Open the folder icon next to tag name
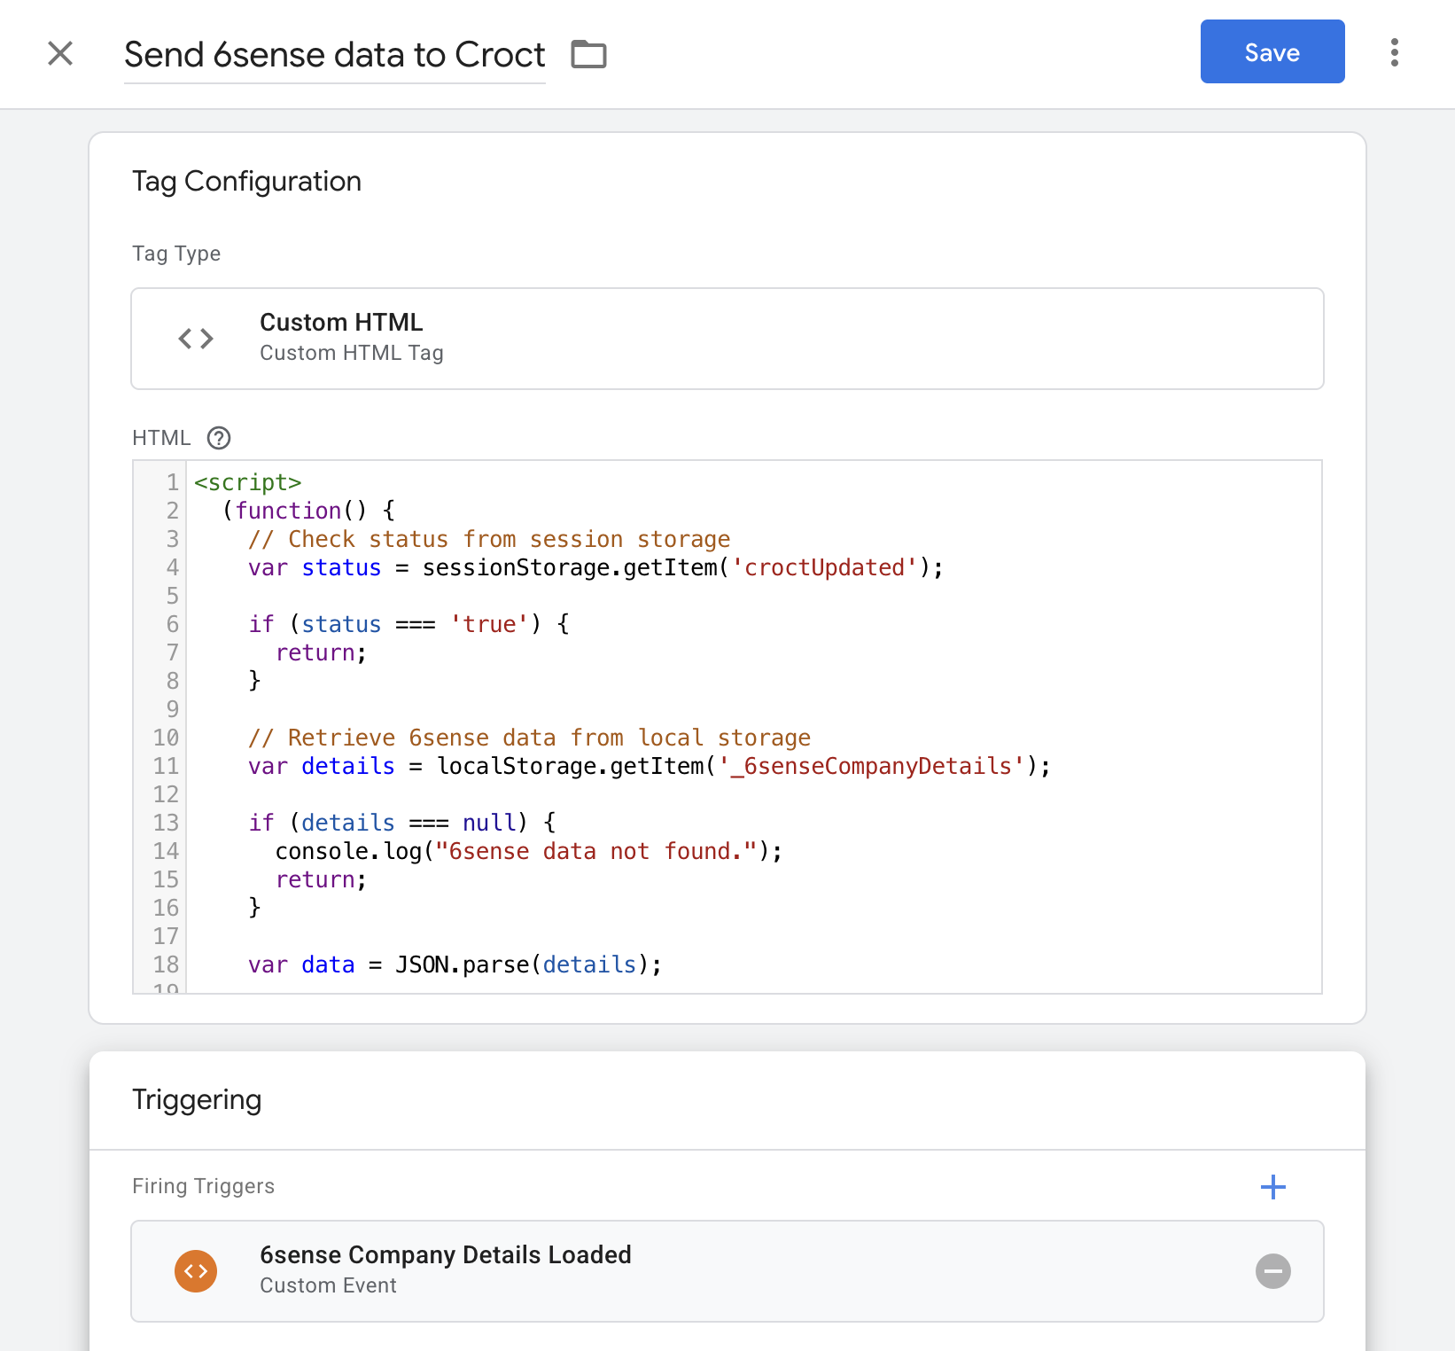The image size is (1455, 1351). point(588,54)
